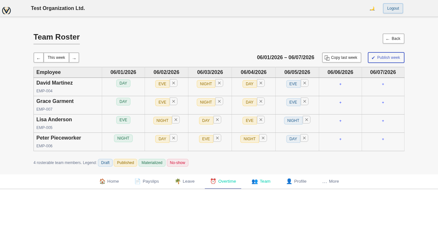Viewport: 438px width, 247px height.
Task: Click the Employee column header
Action: [68, 72]
